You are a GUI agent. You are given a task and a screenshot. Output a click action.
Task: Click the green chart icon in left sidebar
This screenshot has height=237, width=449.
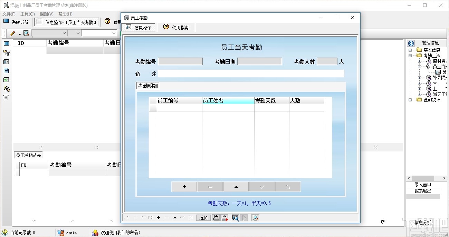point(6,80)
